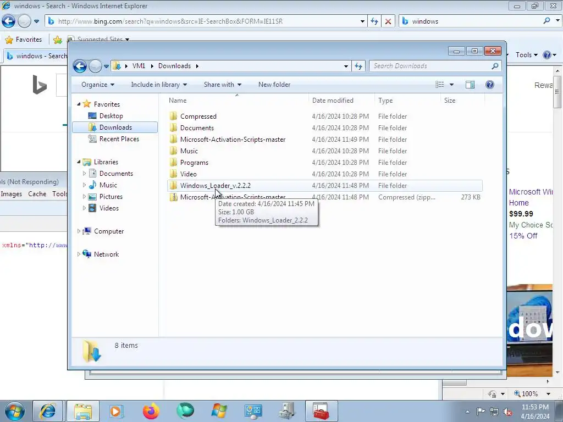
Task: Click the volume icon in system tray
Action: (x=507, y=412)
